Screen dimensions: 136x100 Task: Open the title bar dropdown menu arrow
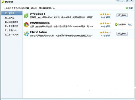pyautogui.click(x=118, y=1)
